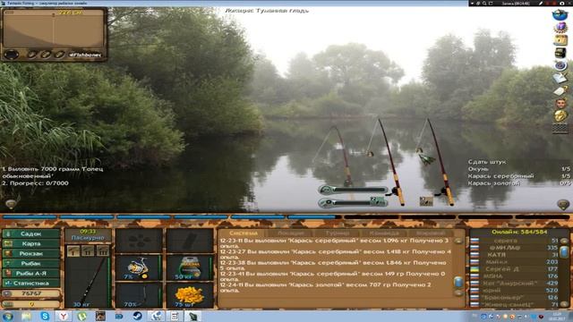Select rod slot III

click(103, 250)
